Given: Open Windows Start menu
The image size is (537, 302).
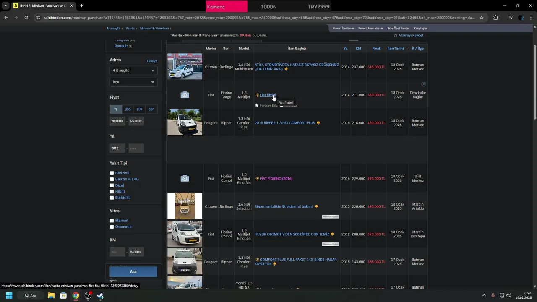Looking at the screenshot, I should coord(9,295).
